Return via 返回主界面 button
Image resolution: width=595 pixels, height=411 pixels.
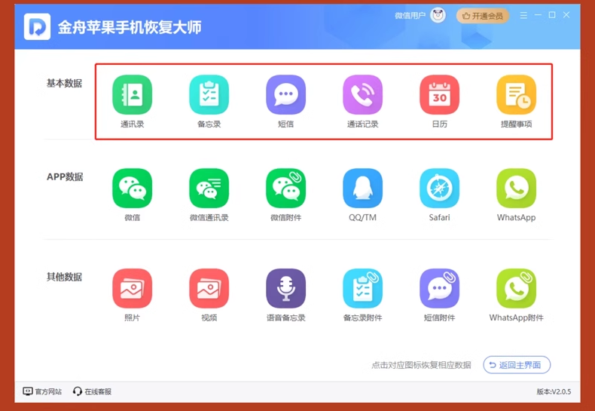[517, 365]
